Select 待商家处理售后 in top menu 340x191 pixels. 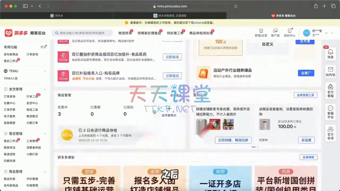point(149,33)
